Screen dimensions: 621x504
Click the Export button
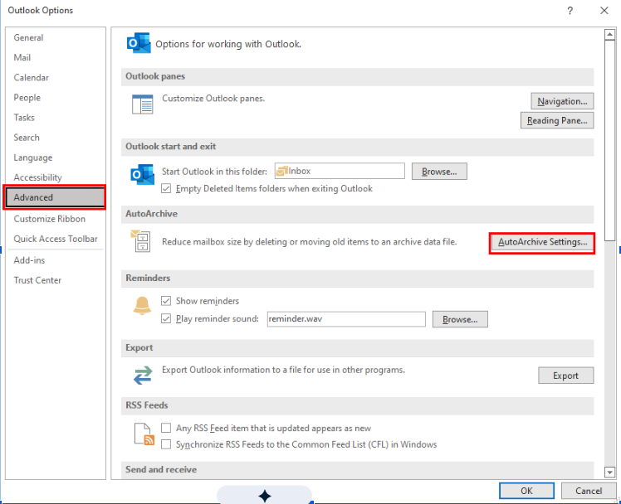(x=565, y=376)
